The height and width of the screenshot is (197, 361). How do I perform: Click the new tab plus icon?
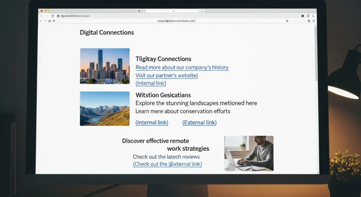pos(140,11)
